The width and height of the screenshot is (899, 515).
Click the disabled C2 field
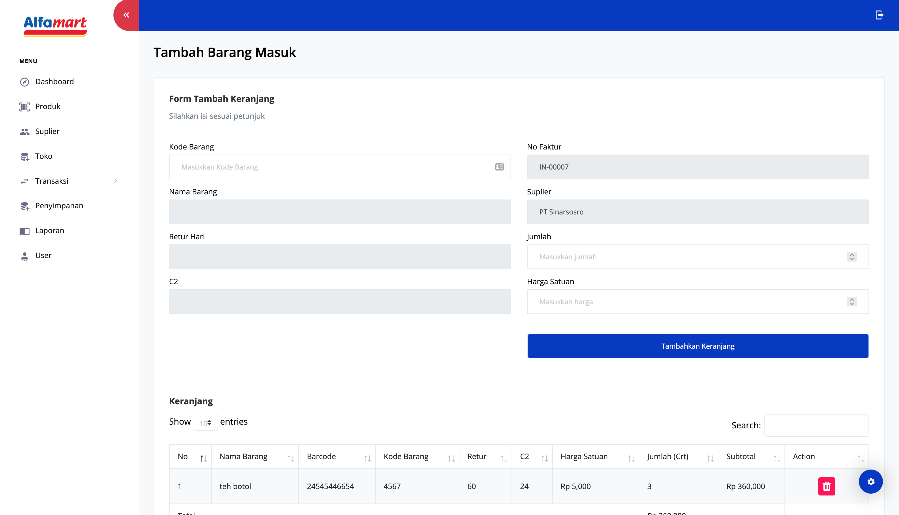coord(340,302)
